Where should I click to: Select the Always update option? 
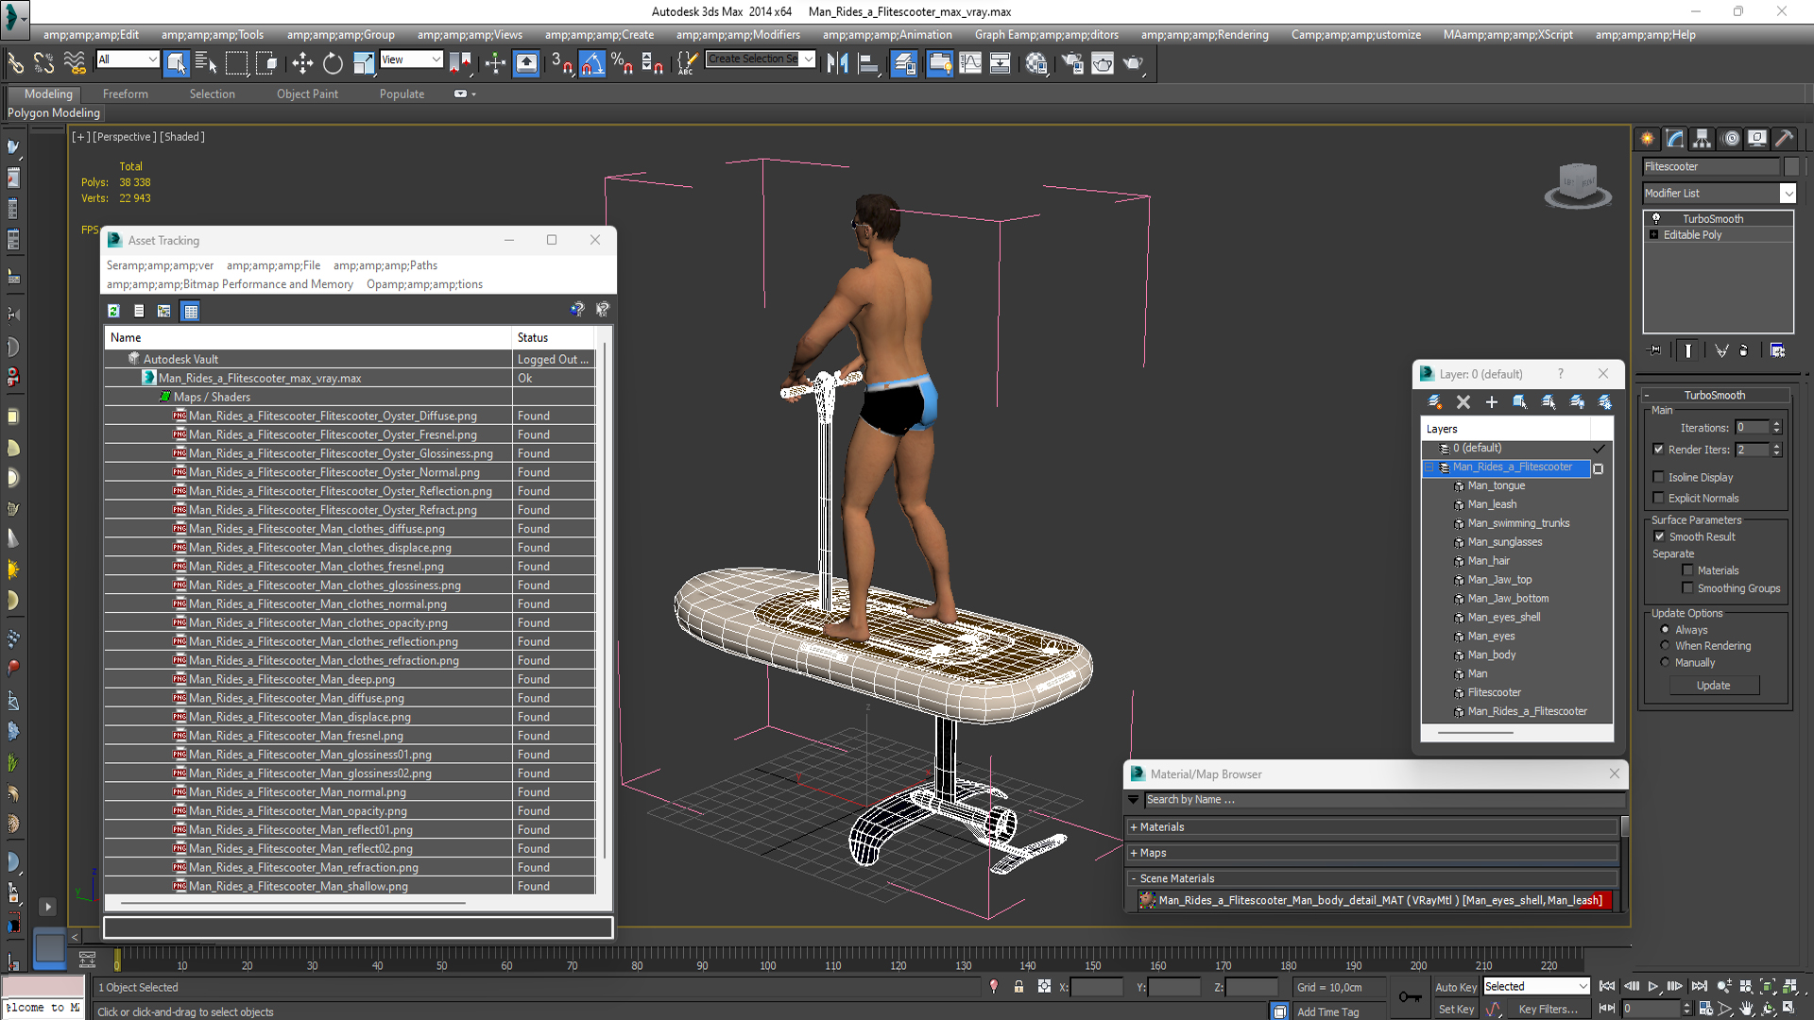(x=1666, y=630)
